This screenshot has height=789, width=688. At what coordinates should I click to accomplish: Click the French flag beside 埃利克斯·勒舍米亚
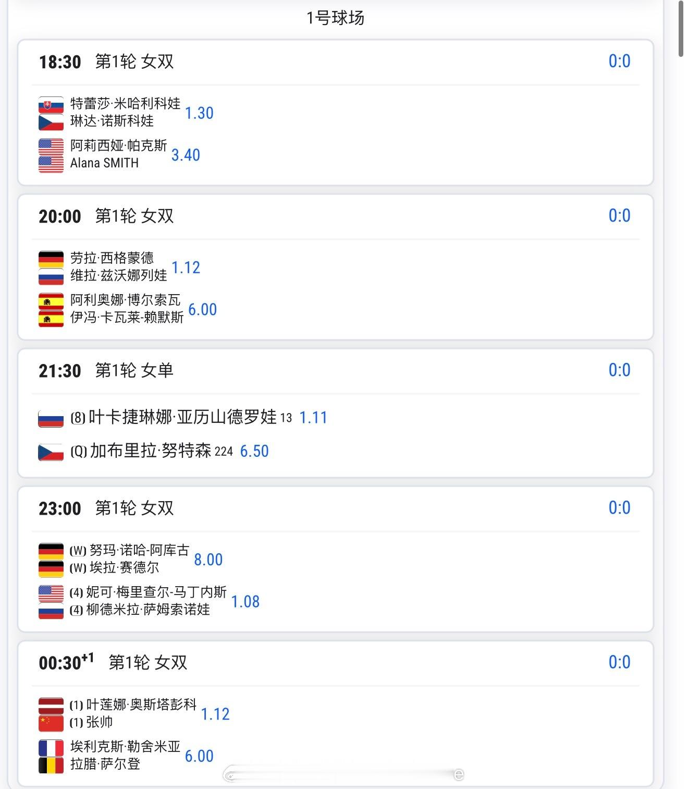[51, 748]
